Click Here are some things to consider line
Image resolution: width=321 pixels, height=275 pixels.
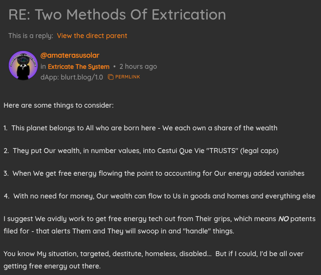click(59, 105)
